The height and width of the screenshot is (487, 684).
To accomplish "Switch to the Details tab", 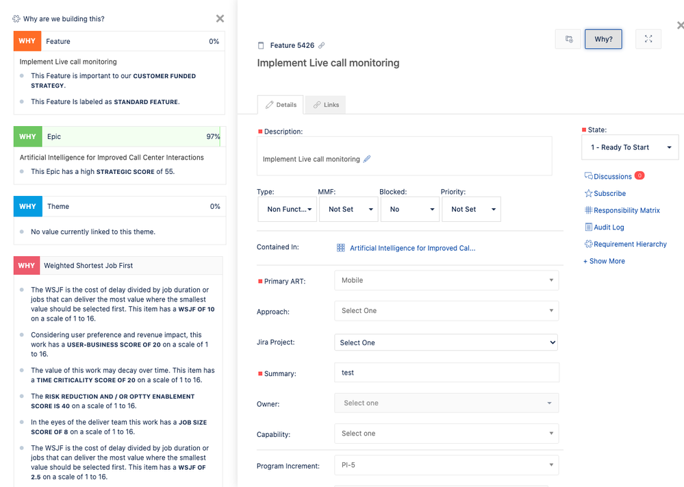I will (281, 105).
